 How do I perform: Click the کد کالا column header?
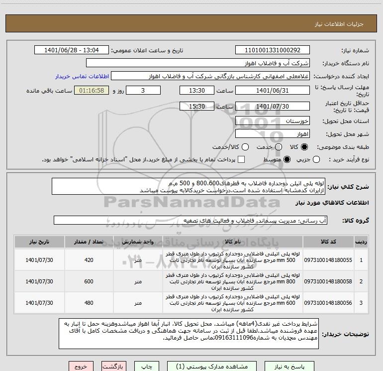(x=328, y=242)
